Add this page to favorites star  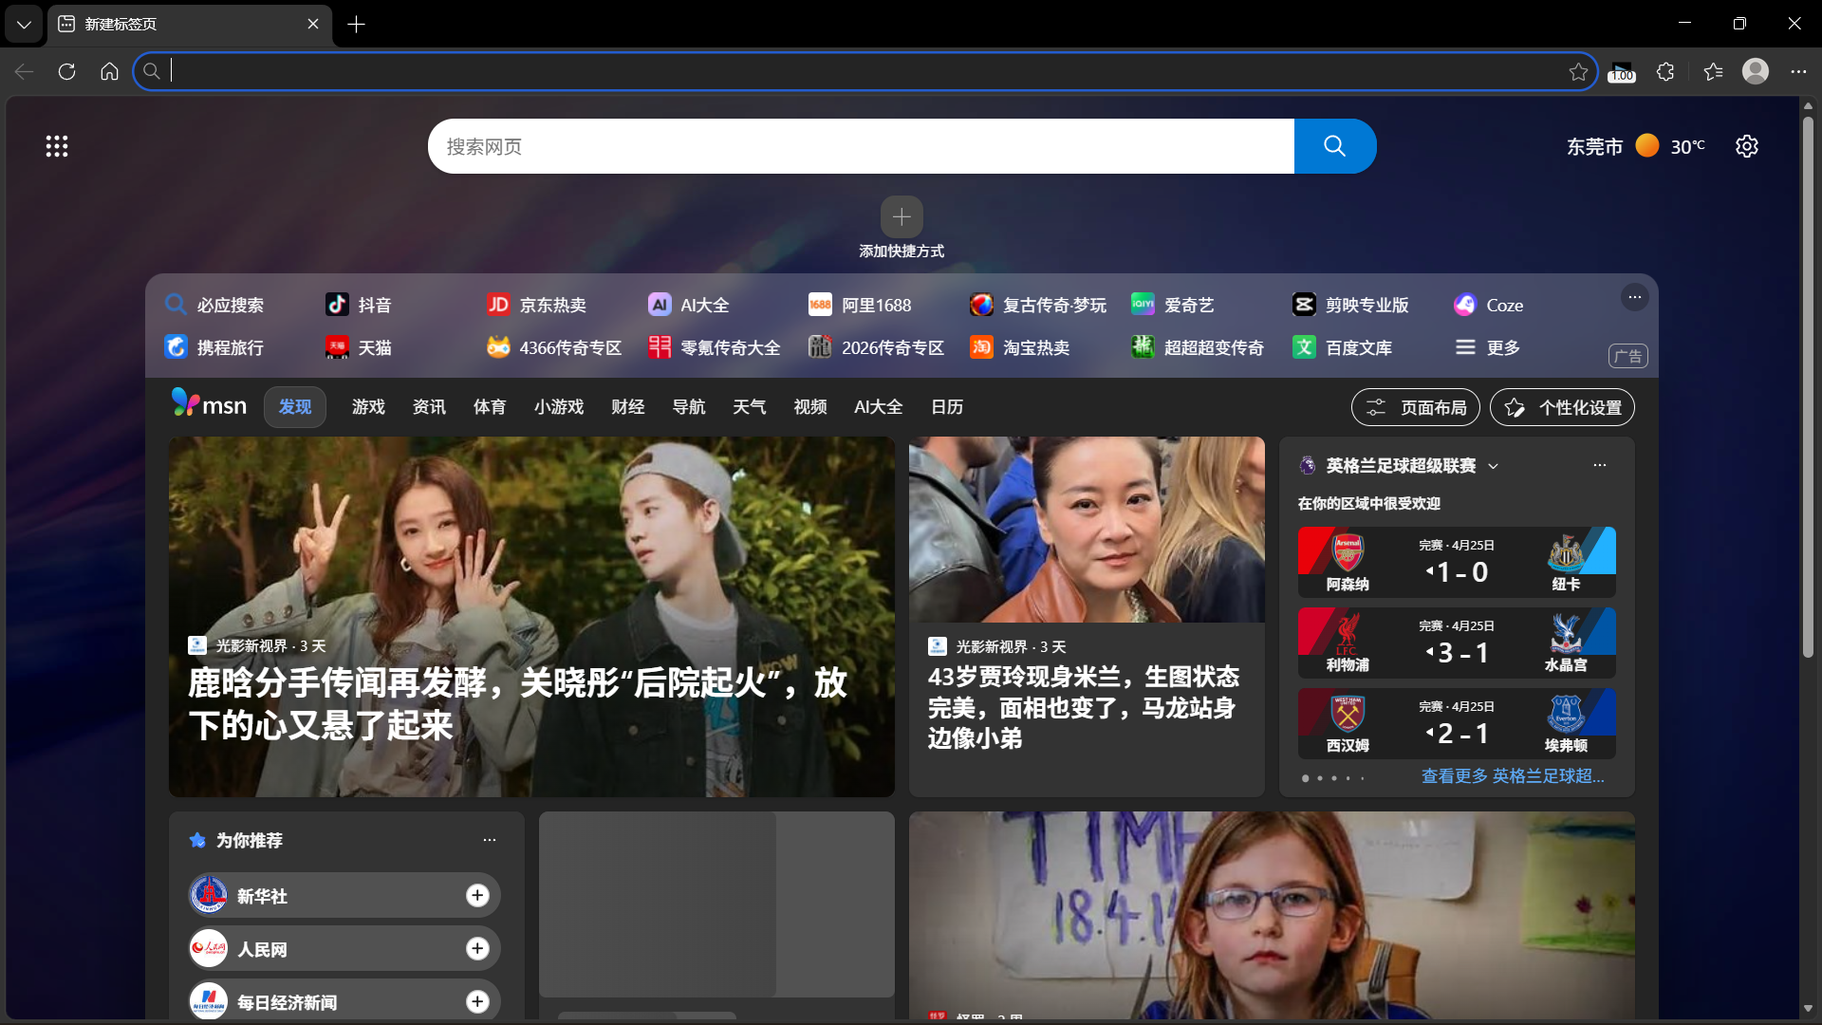click(x=1578, y=72)
